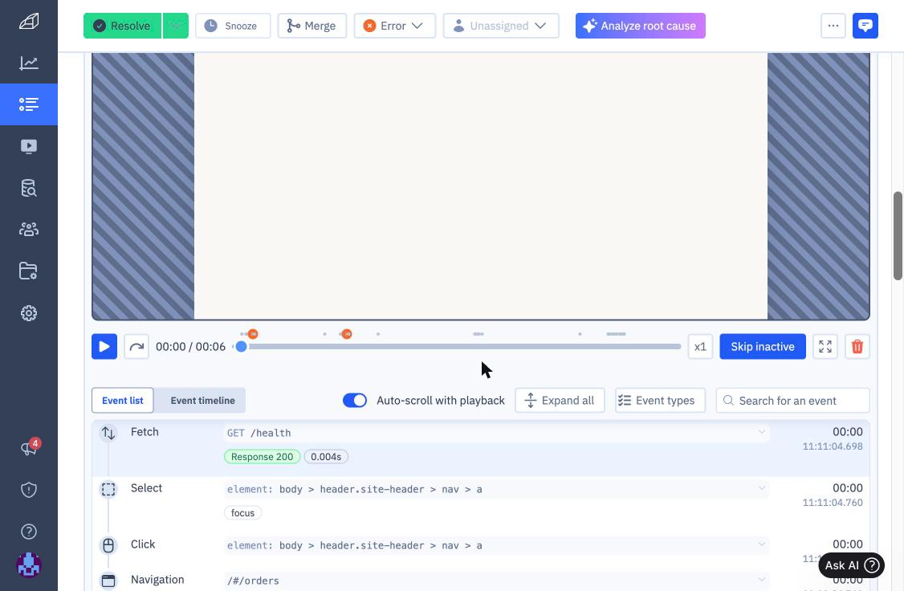Open the home logo in the sidebar
This screenshot has width=904, height=591.
(x=29, y=22)
